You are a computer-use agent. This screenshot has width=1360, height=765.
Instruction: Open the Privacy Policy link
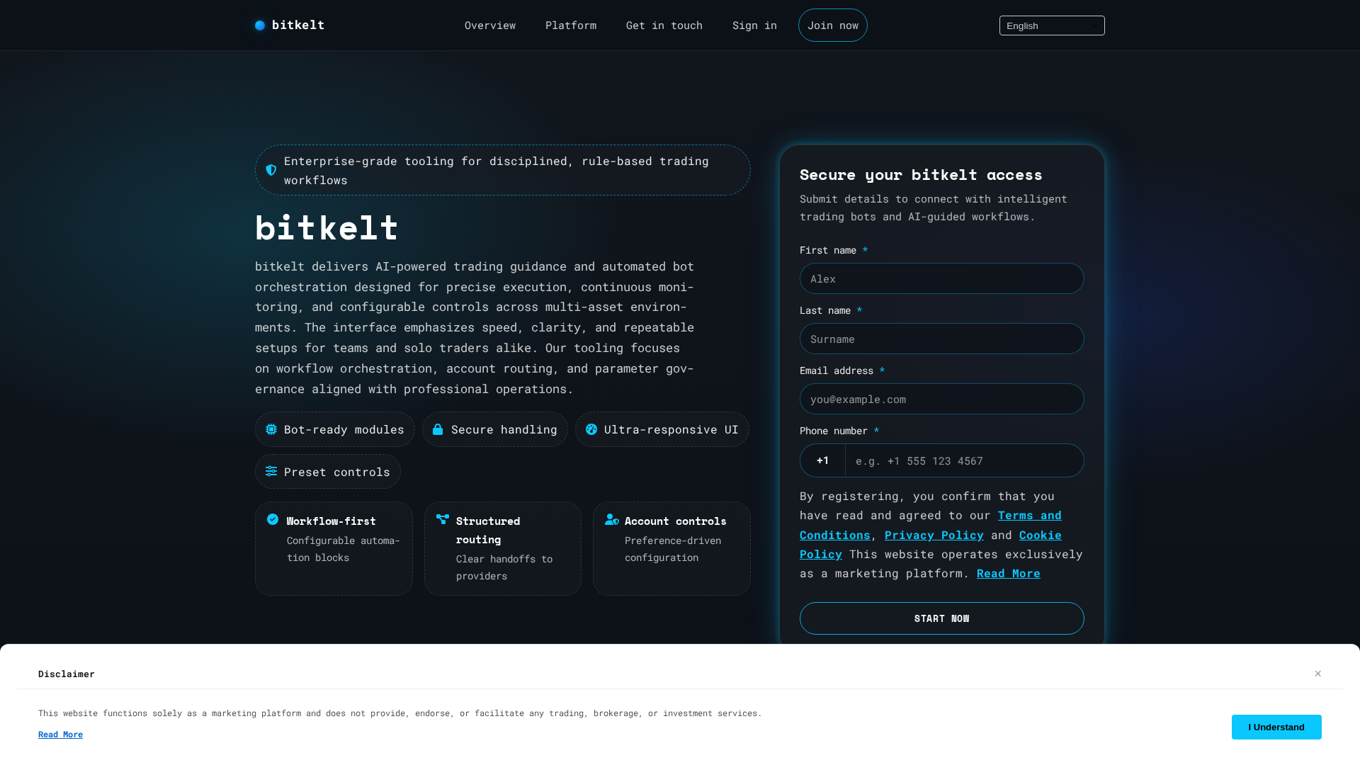pos(934,535)
